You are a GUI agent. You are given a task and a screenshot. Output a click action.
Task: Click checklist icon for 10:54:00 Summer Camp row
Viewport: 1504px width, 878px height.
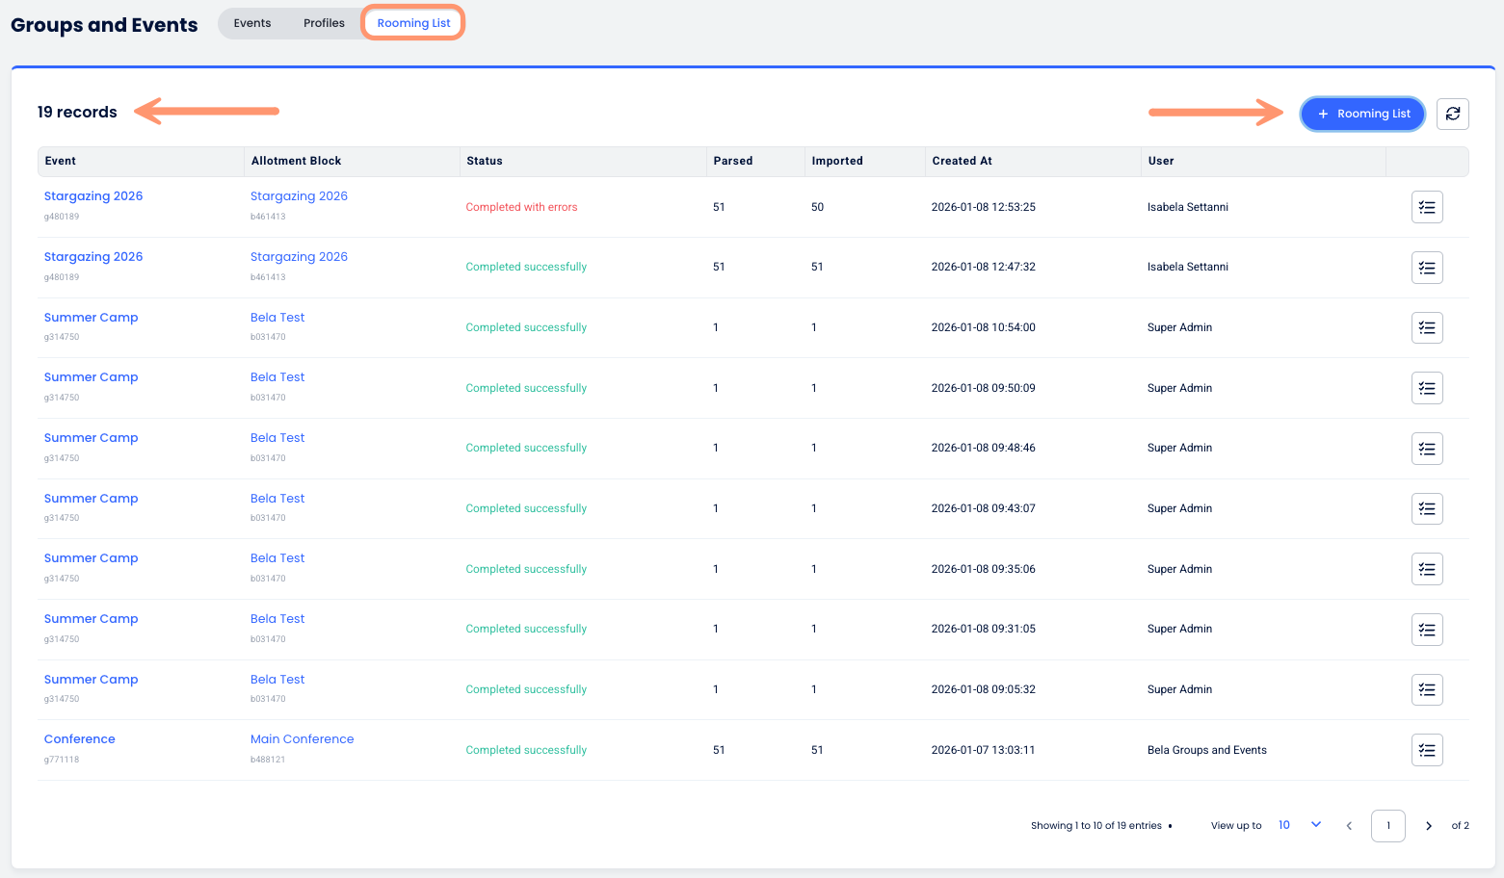pyautogui.click(x=1426, y=328)
